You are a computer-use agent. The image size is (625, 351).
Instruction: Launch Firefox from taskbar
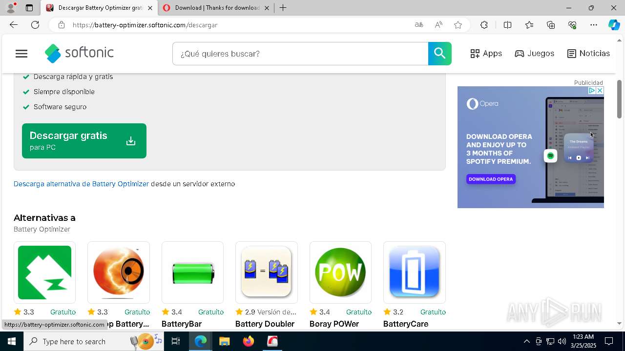[249, 341]
